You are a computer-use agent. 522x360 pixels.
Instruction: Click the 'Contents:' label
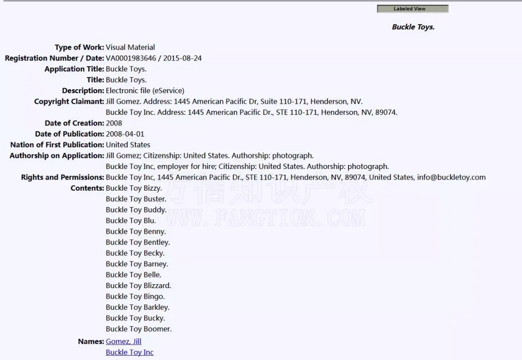click(x=87, y=188)
